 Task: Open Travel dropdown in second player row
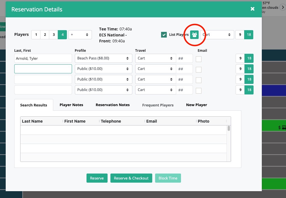156,69
